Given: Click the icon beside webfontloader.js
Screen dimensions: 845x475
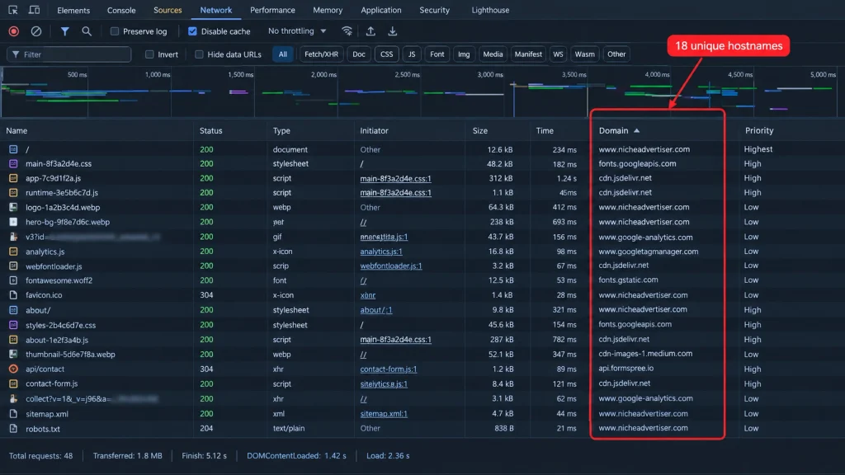Looking at the screenshot, I should [13, 266].
